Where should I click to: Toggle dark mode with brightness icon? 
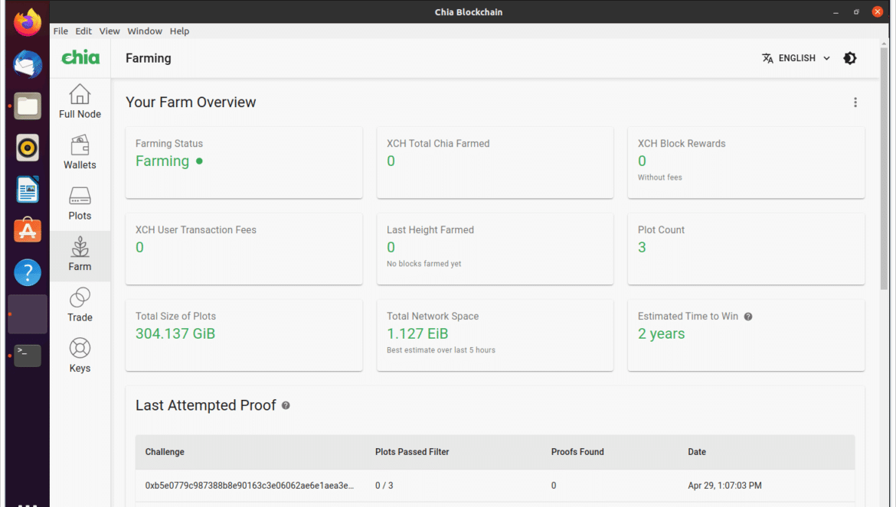[x=850, y=58]
